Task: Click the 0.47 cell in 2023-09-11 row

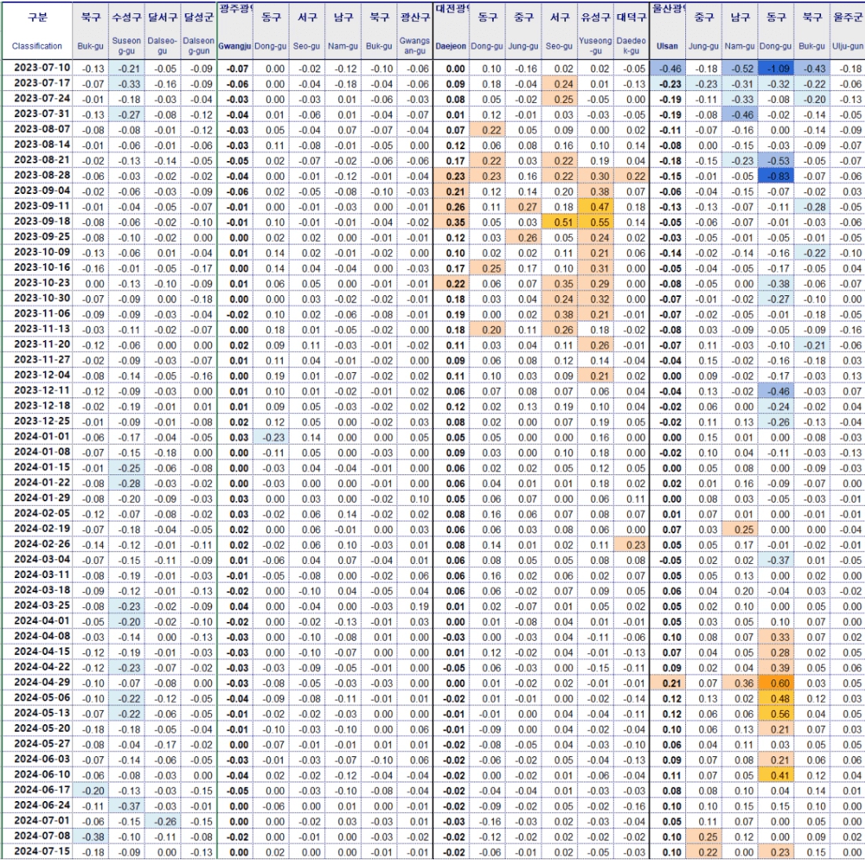Action: pyautogui.click(x=596, y=207)
